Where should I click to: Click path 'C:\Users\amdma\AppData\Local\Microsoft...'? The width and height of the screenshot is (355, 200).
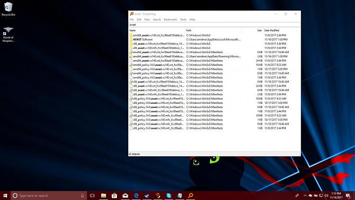tap(213, 39)
